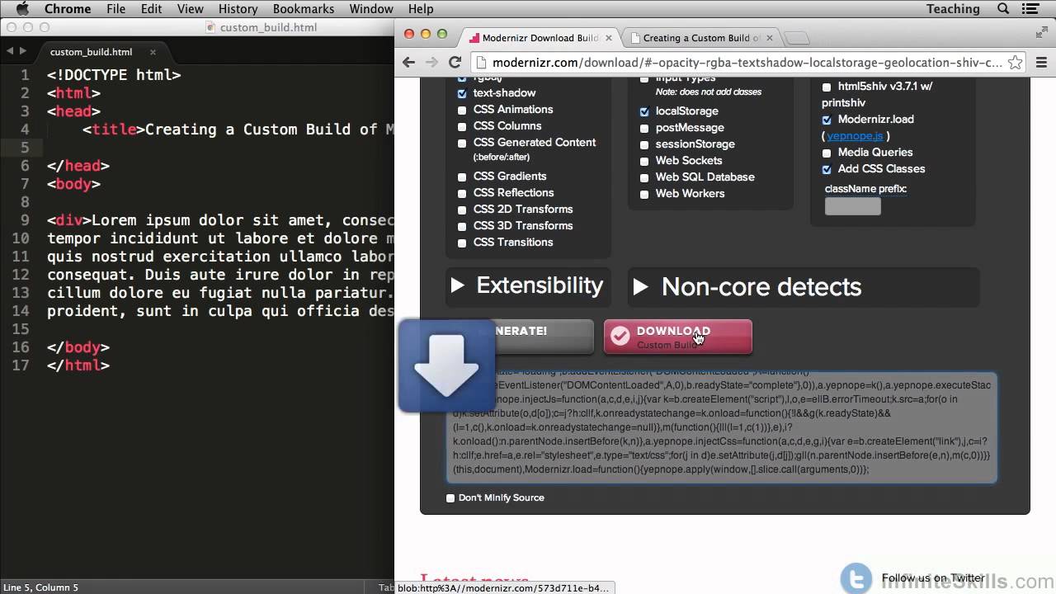Check CSS 3D Transforms option
This screenshot has width=1056, height=594.
coord(462,226)
